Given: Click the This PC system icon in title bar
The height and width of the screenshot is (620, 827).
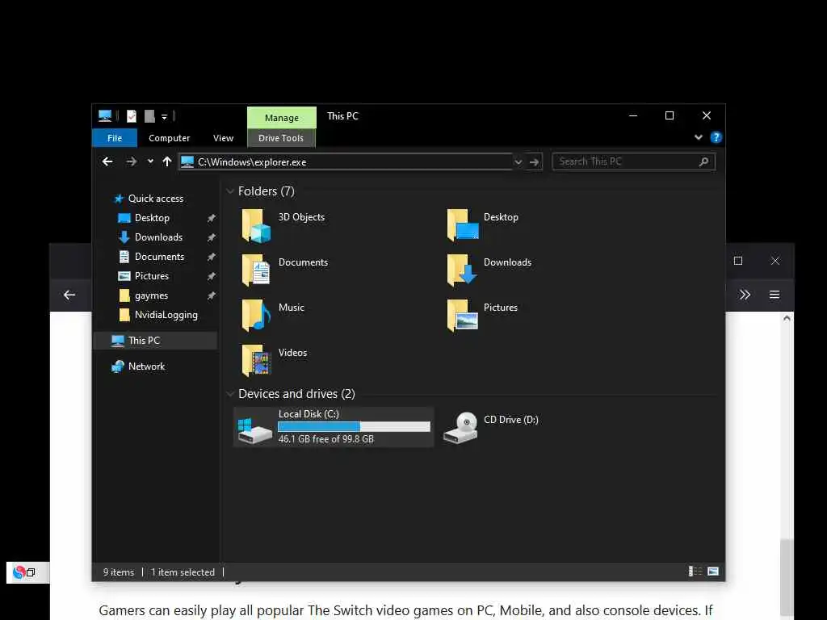Looking at the screenshot, I should pos(105,116).
